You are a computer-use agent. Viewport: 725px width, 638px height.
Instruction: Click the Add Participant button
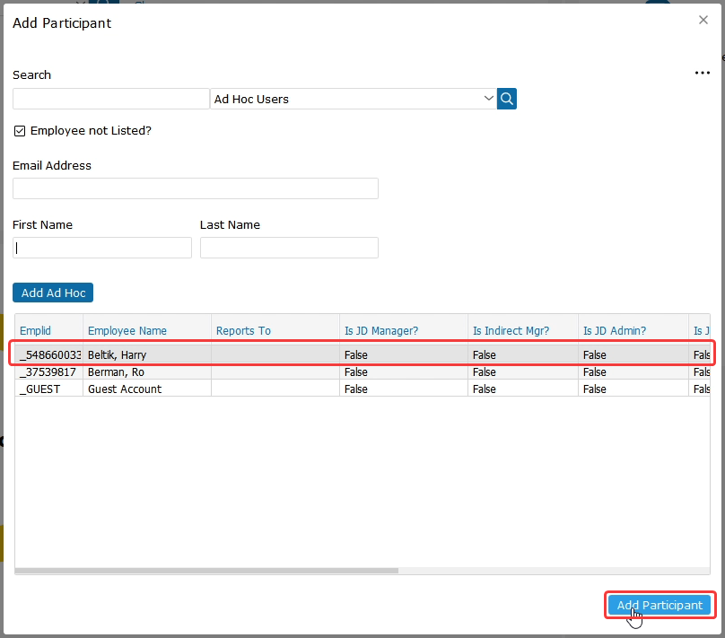(x=659, y=606)
